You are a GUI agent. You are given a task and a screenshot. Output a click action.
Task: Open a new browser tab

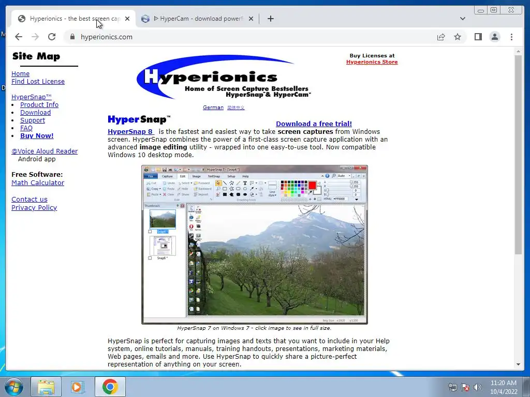pyautogui.click(x=270, y=19)
